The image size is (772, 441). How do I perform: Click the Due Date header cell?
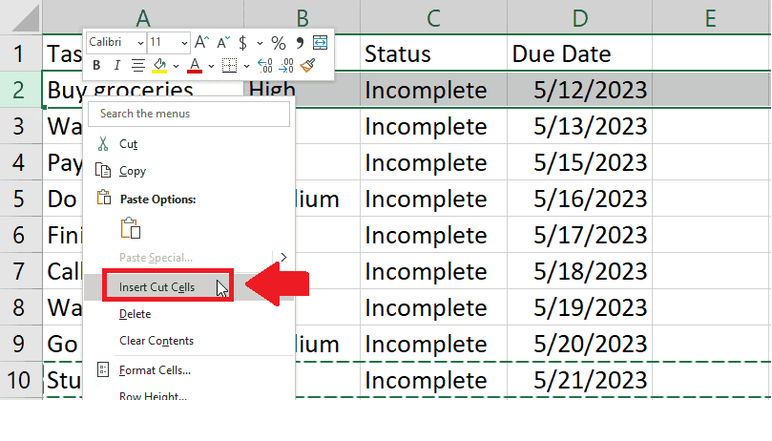[x=579, y=53]
